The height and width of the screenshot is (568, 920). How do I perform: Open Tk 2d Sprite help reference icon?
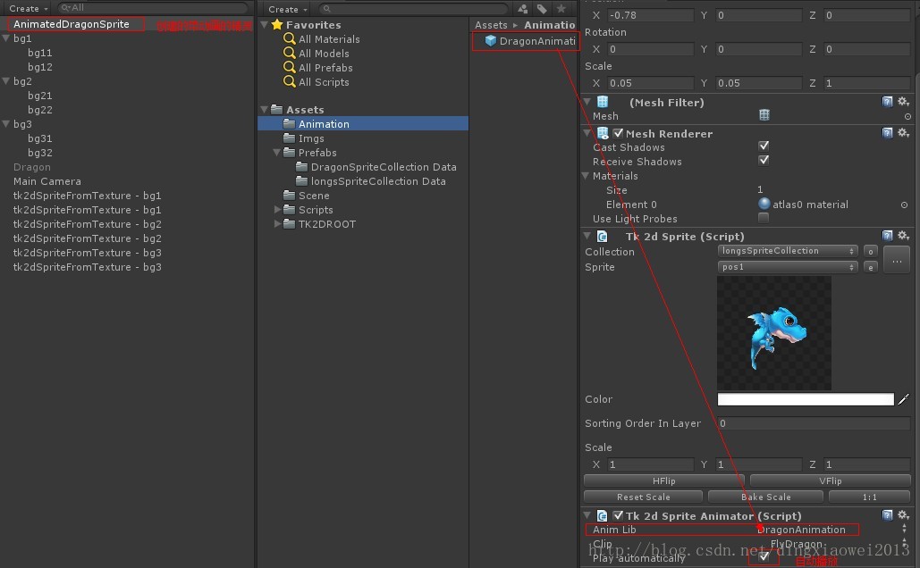click(887, 236)
